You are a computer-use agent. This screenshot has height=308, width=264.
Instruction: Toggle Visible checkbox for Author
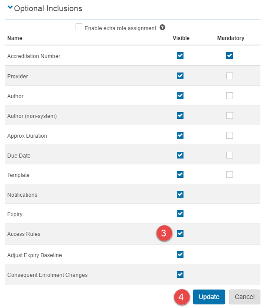(x=180, y=95)
